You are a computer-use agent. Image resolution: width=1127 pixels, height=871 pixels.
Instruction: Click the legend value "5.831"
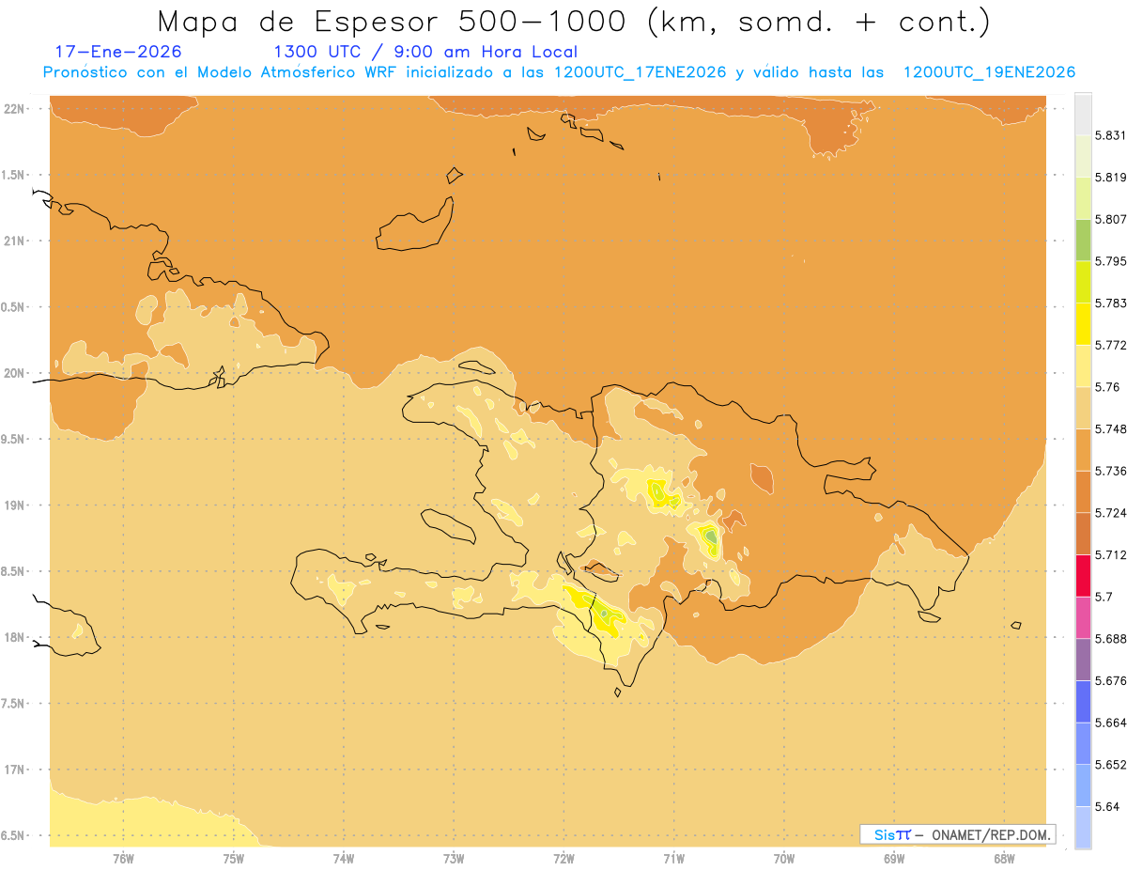pos(1110,135)
